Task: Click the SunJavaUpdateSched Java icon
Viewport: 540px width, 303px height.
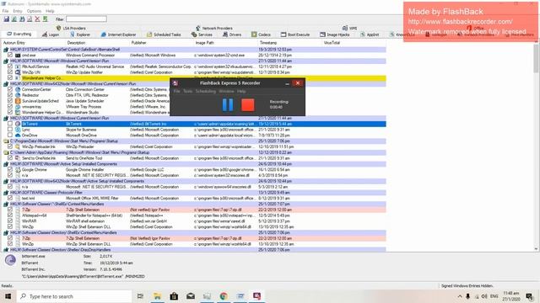Action: click(x=18, y=101)
